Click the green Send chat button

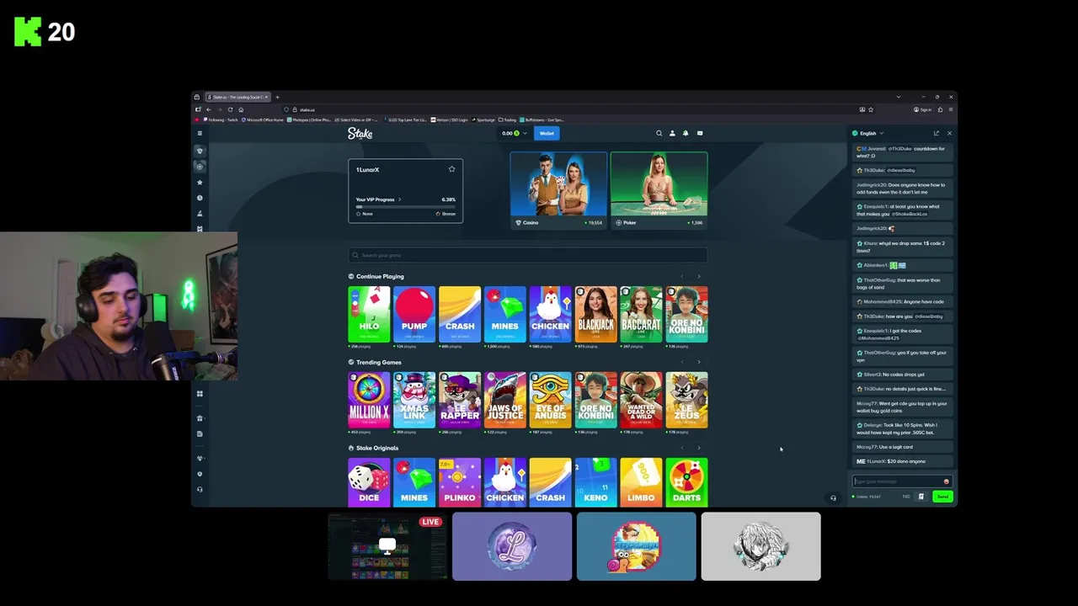coord(942,497)
